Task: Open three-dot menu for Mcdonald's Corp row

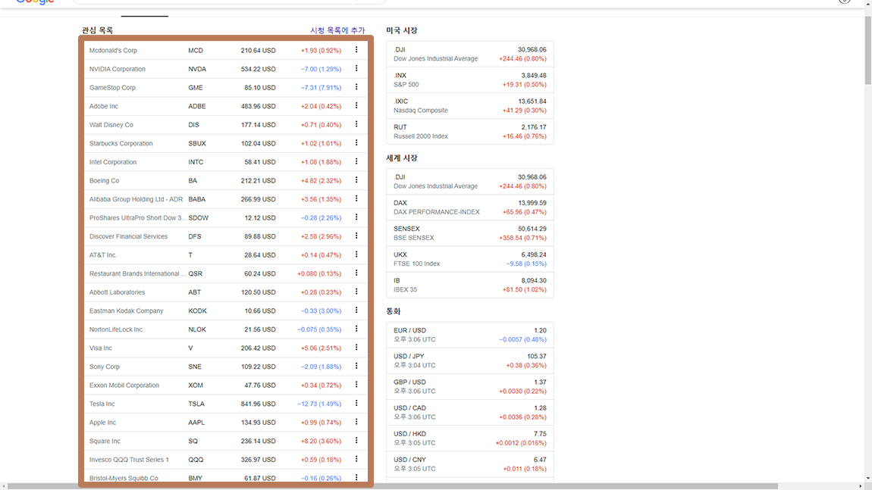Action: pyautogui.click(x=356, y=50)
